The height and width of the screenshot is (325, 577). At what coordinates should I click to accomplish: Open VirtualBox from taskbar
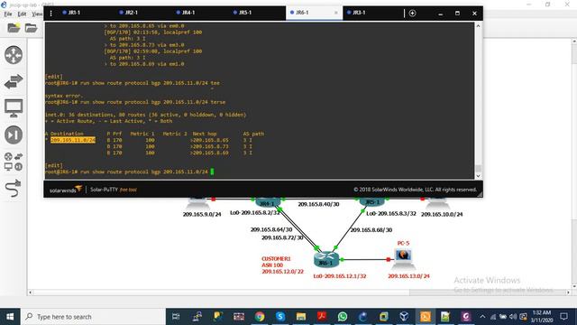click(404, 317)
